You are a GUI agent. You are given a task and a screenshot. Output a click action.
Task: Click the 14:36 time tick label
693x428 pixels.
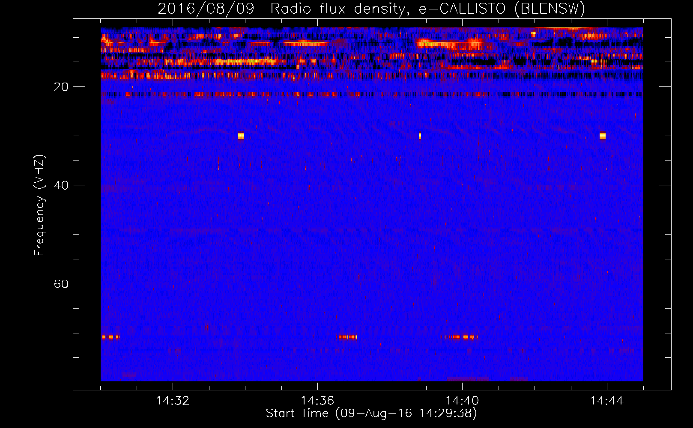pos(317,401)
